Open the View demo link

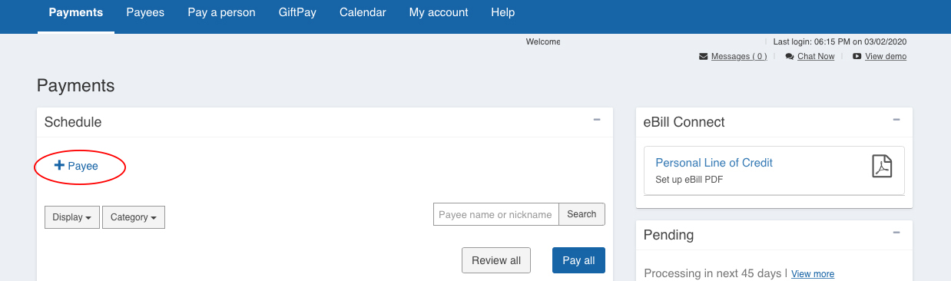(x=886, y=57)
